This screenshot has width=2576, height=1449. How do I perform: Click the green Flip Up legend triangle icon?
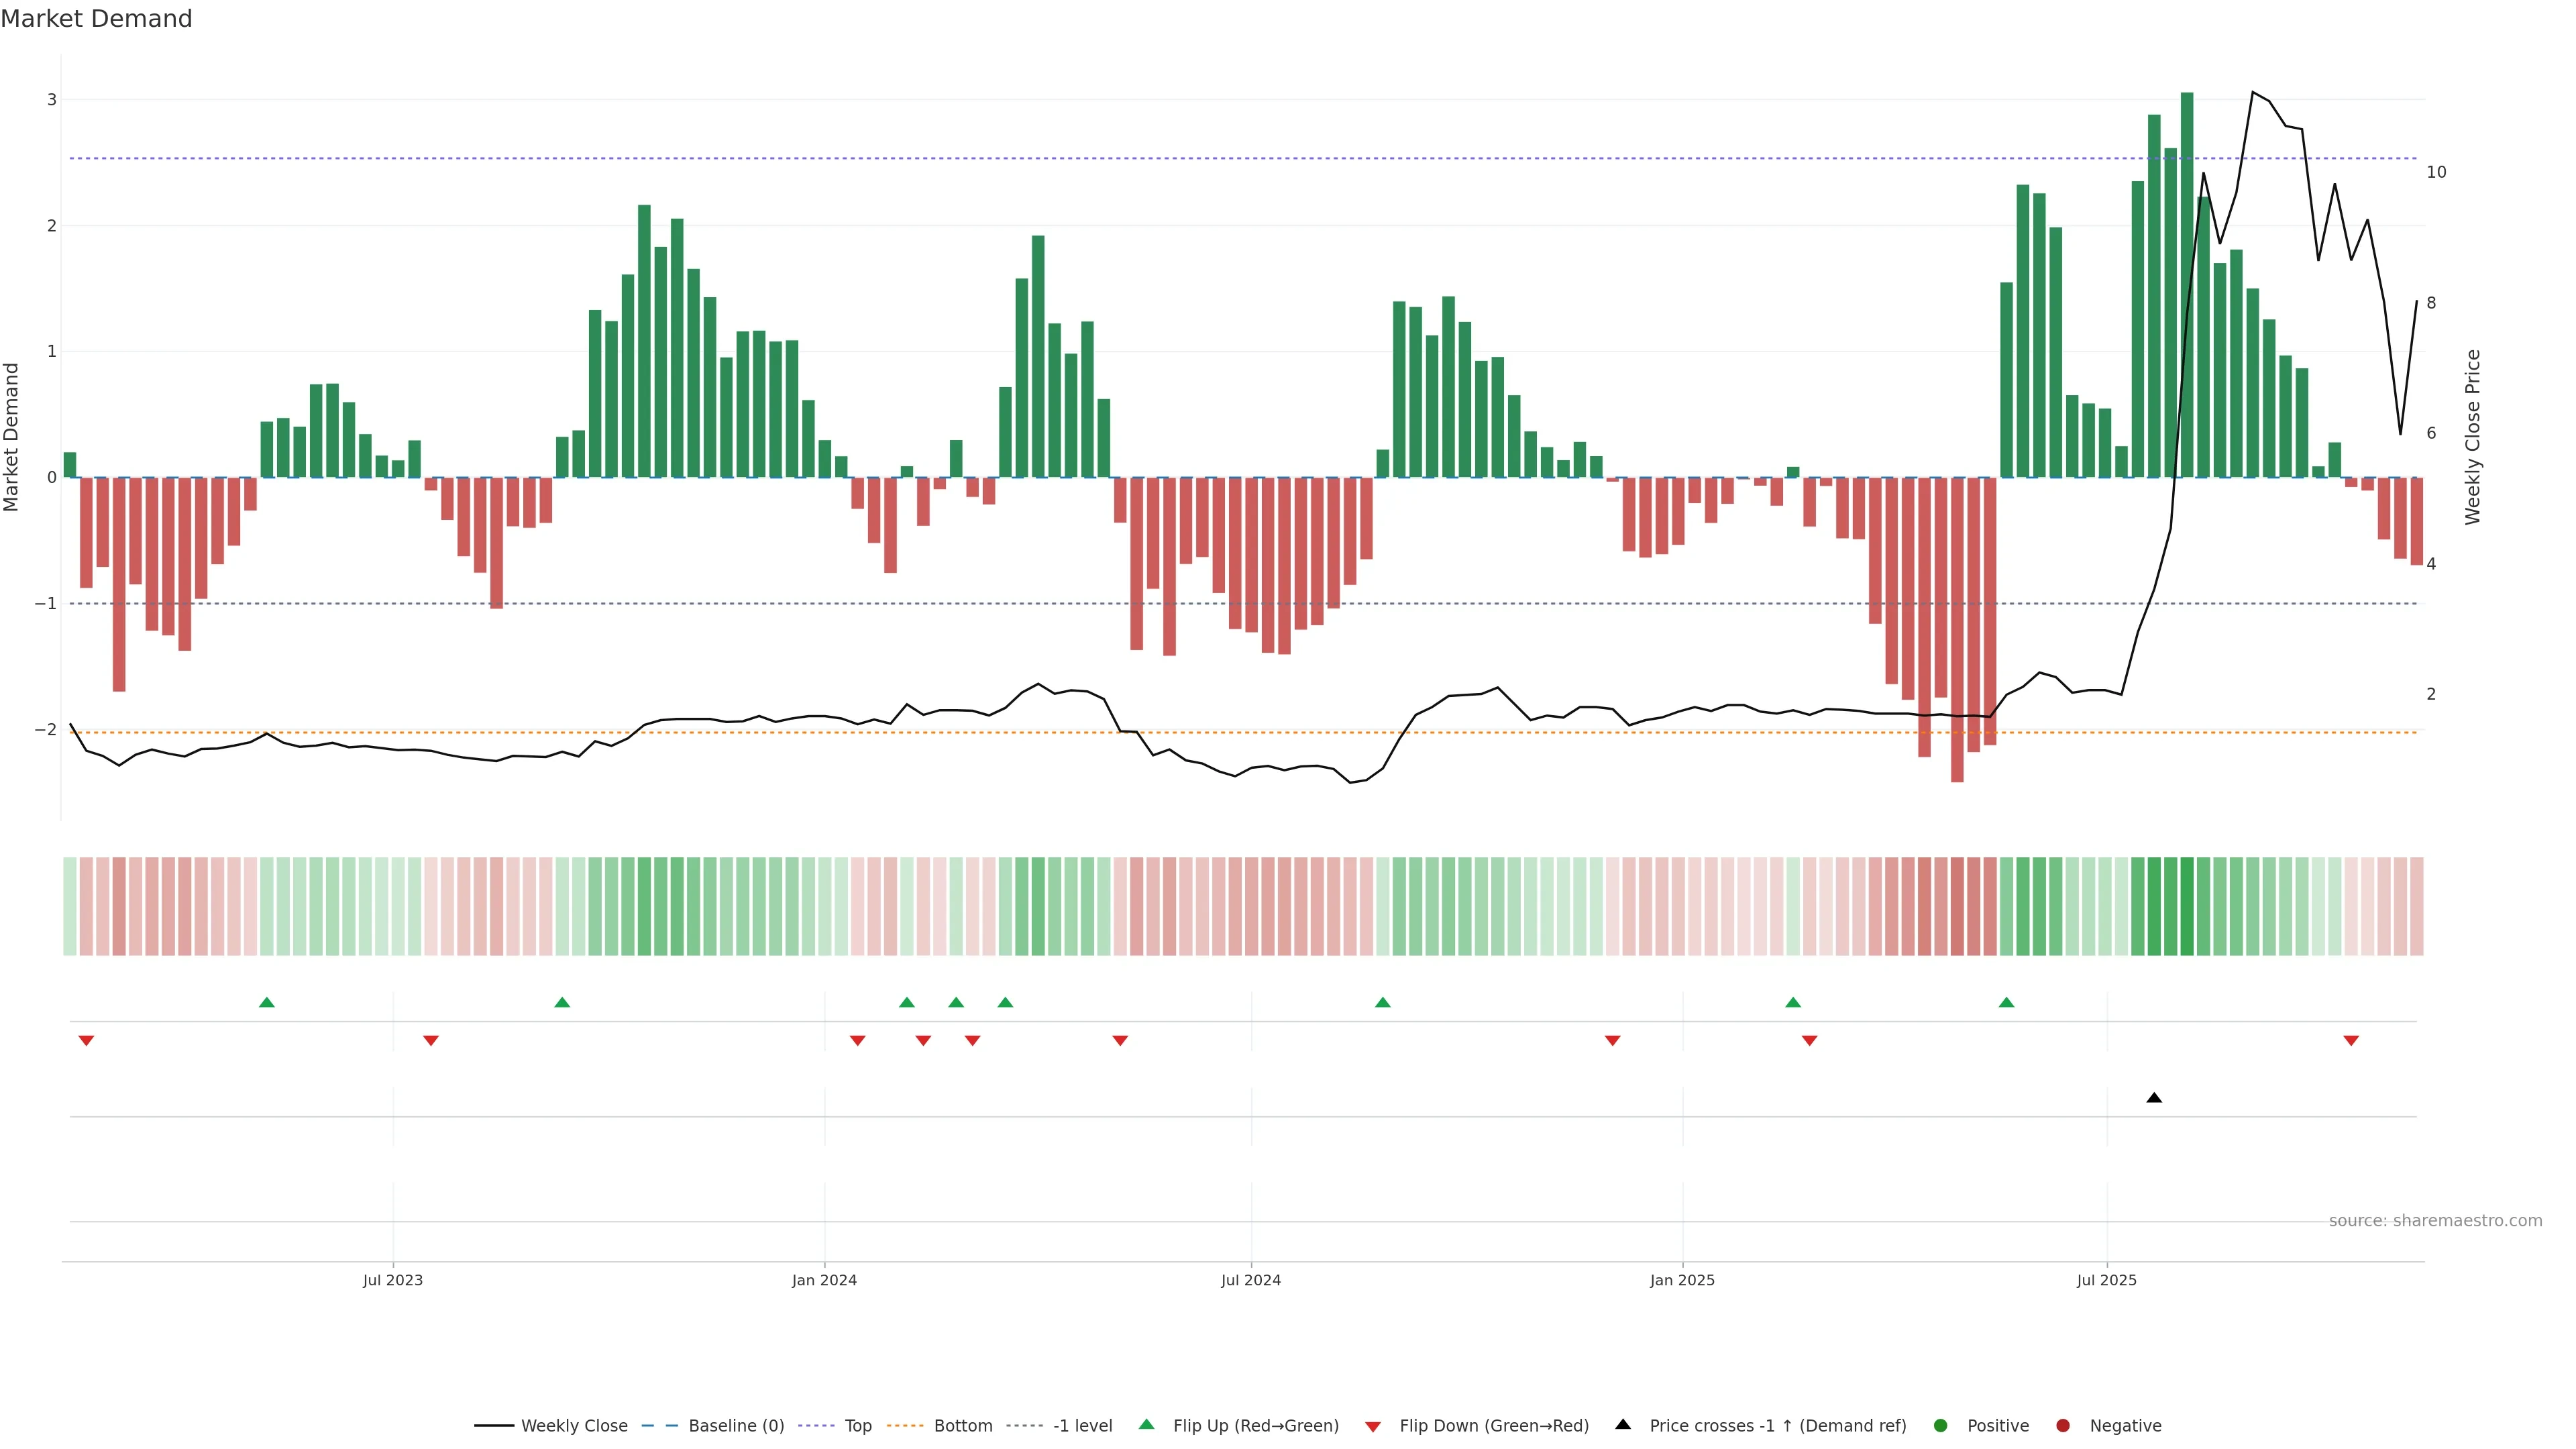point(1147,1425)
